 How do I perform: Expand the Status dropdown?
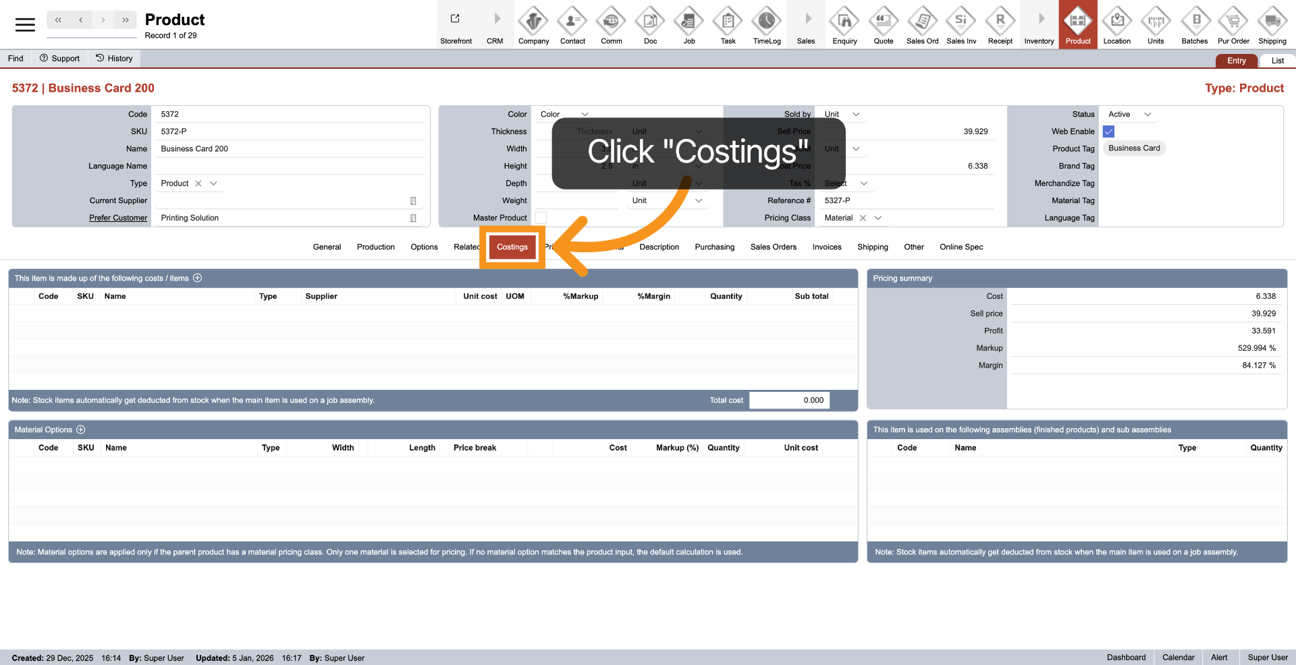tap(1147, 115)
